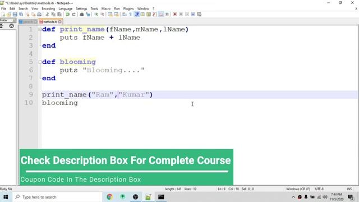Click the Redo toolbar icon
This screenshot has height=202, width=359.
tap(73, 14)
